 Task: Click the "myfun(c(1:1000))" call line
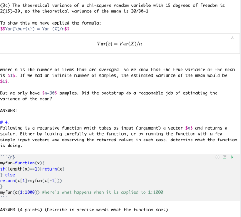coord(20,192)
